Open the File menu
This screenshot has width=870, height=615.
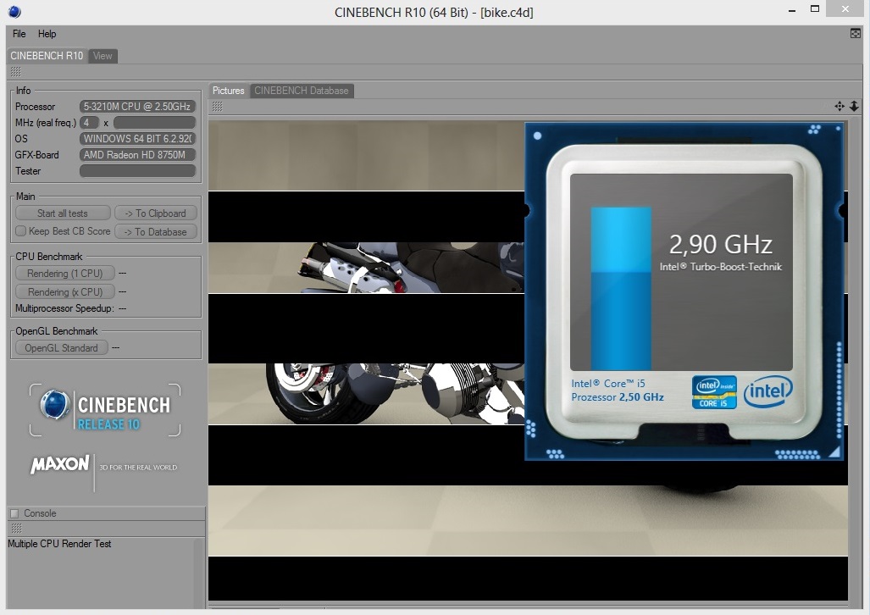tap(19, 34)
